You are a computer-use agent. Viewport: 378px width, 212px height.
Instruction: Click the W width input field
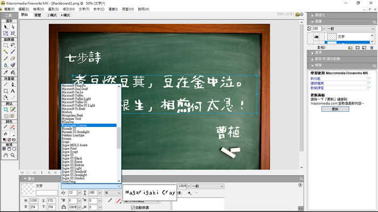[33, 201]
